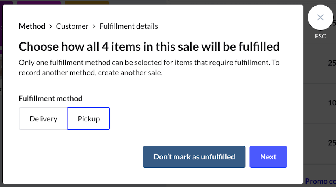Proceed with the Next button
Screen dimensions: 336x187
268,157
